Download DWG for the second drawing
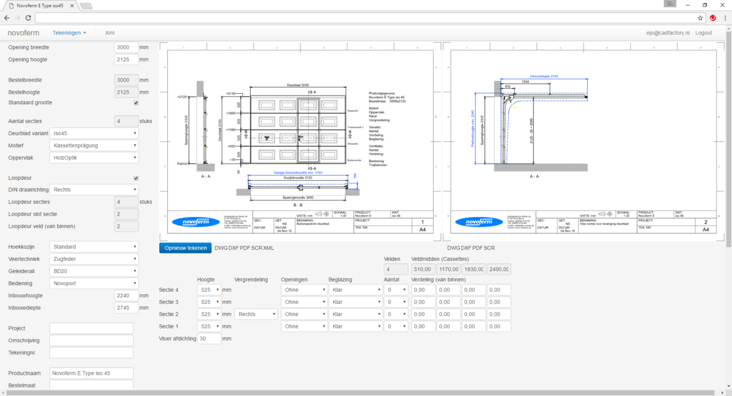This screenshot has width=732, height=396. [x=453, y=248]
